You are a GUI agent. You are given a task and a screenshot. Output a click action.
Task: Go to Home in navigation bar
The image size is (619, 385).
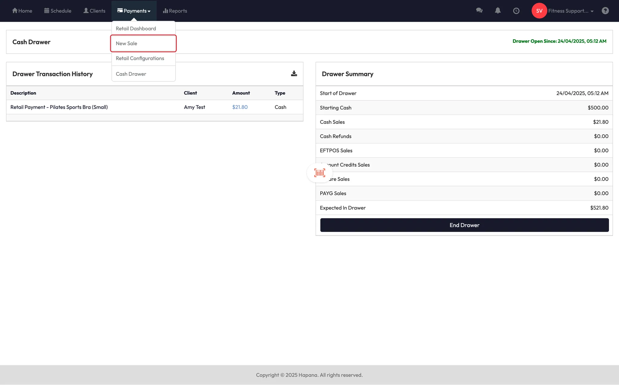[x=22, y=11]
